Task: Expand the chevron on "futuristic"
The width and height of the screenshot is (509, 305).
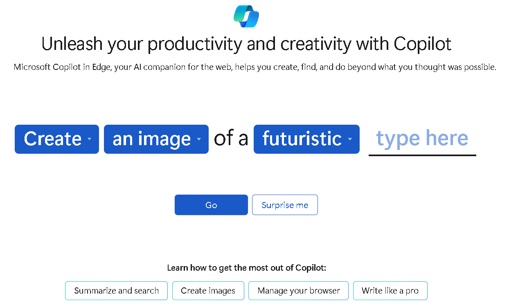Action: (350, 140)
